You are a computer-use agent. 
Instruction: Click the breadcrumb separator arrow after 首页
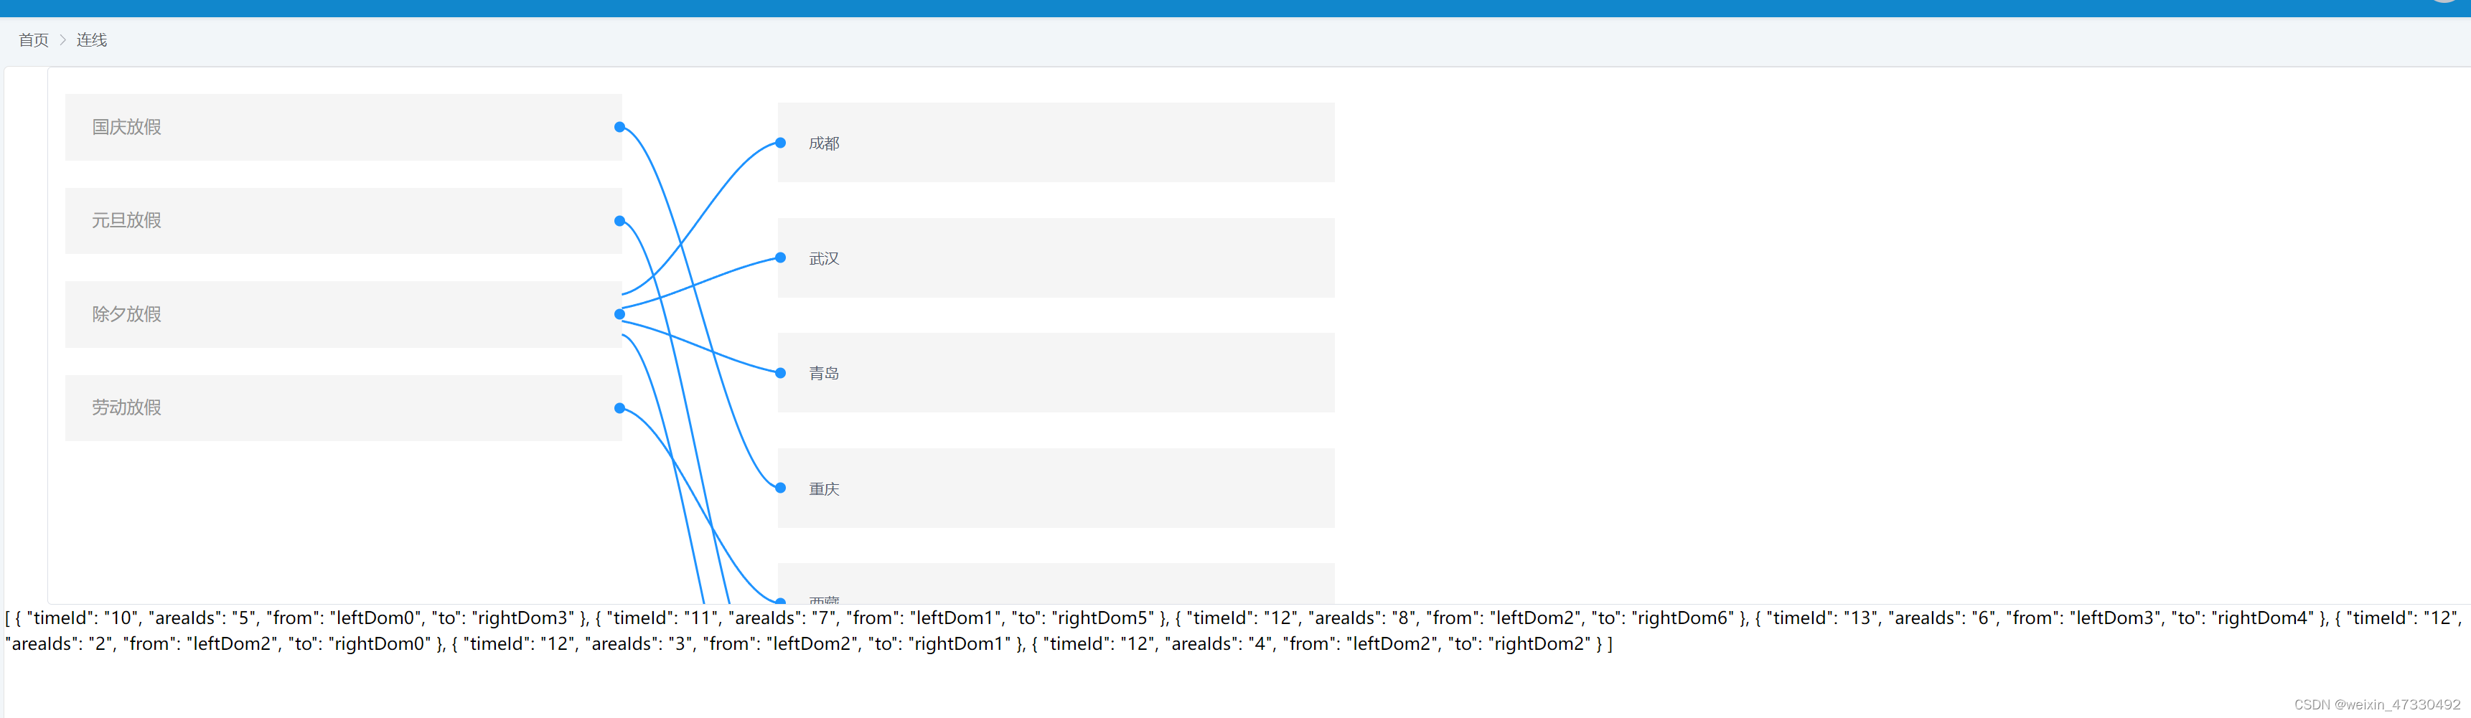click(x=63, y=40)
